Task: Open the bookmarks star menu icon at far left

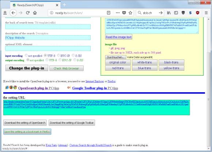Action: pos(5,13)
